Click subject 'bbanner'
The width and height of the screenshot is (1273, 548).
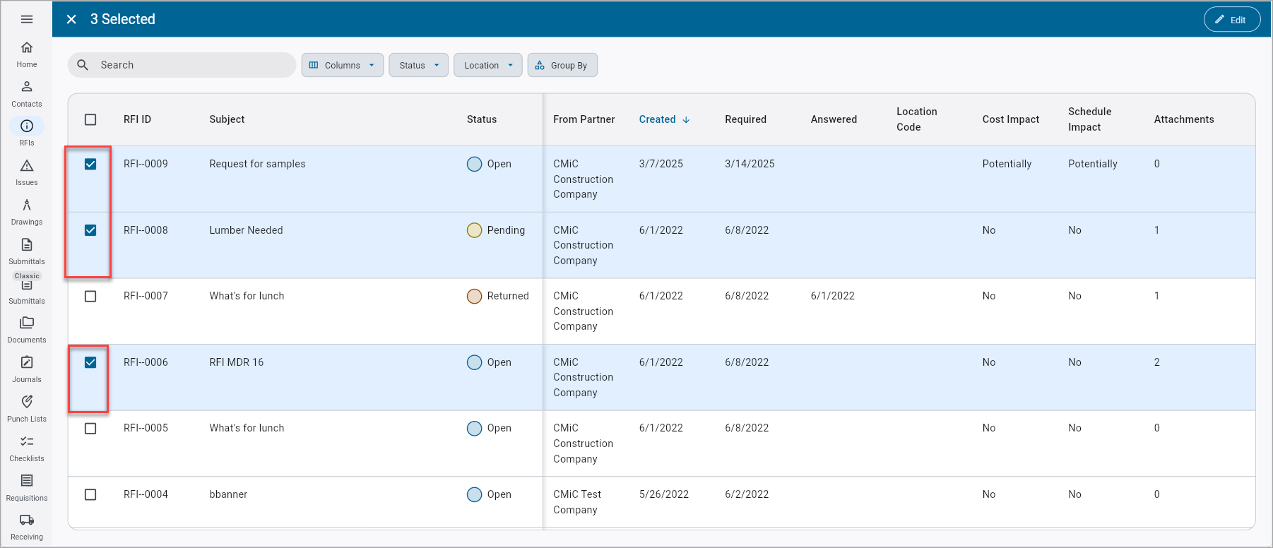228,494
